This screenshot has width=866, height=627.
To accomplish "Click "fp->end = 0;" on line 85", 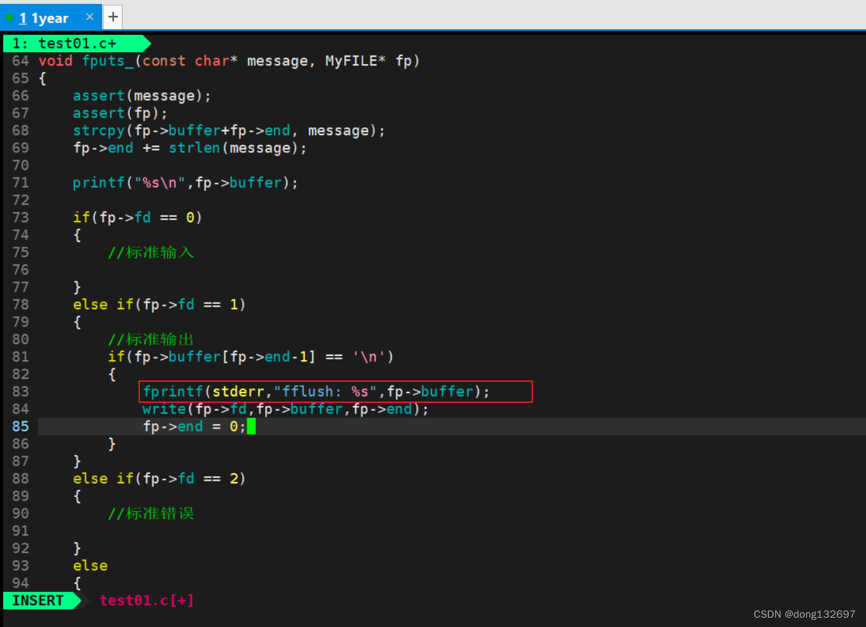I will click(195, 427).
